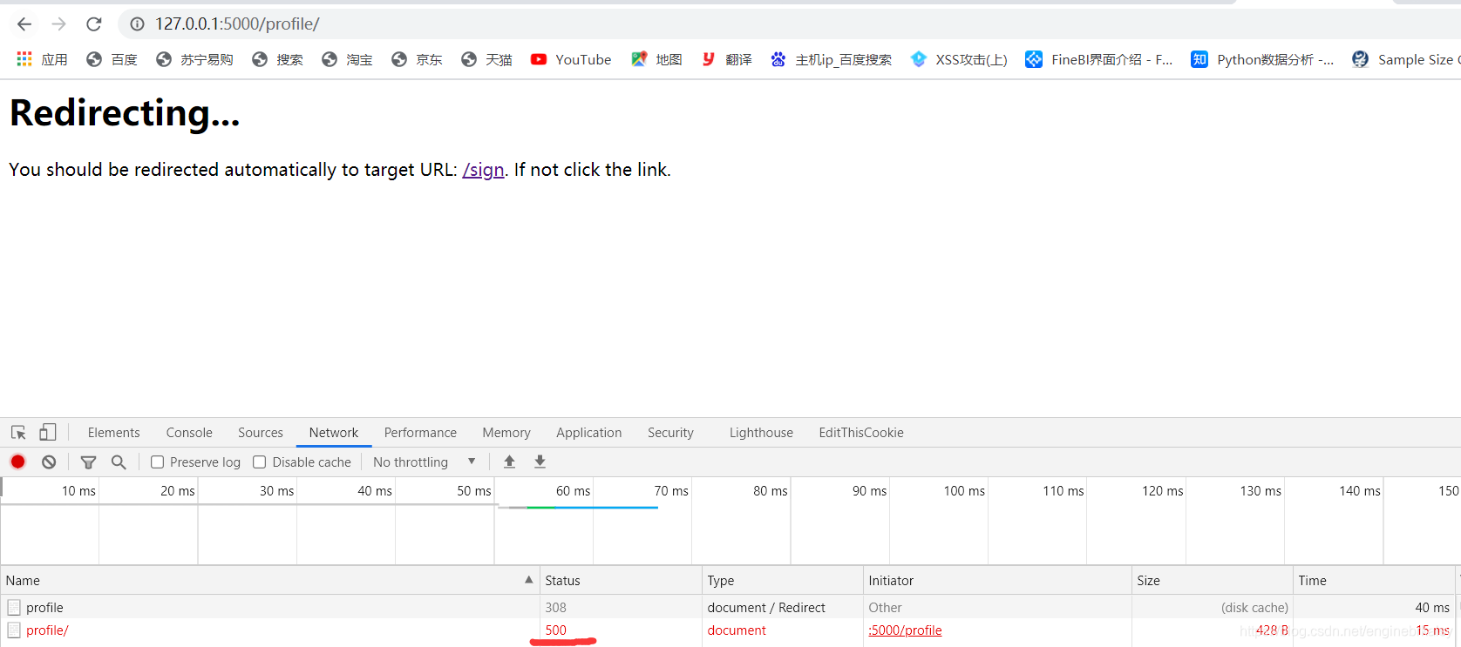The image size is (1461, 647).
Task: Open network search with magnifier icon
Action: [x=119, y=462]
